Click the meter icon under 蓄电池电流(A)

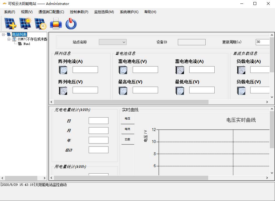tap(180, 70)
